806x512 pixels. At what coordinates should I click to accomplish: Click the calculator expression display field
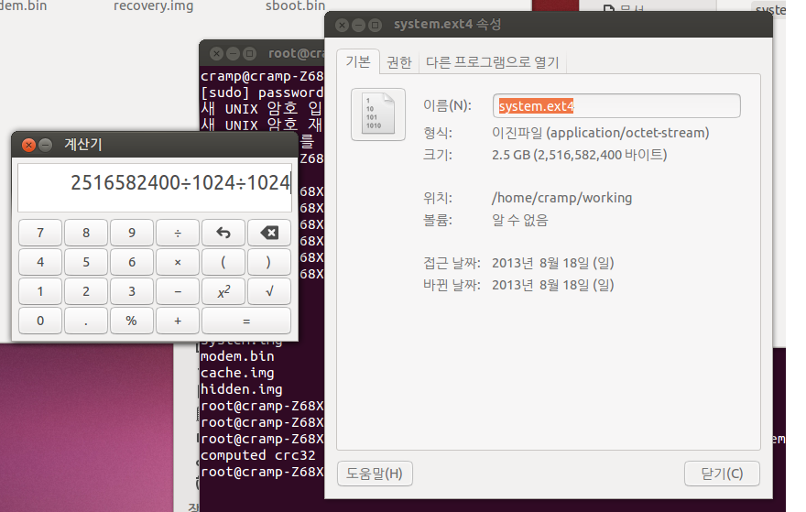(154, 183)
